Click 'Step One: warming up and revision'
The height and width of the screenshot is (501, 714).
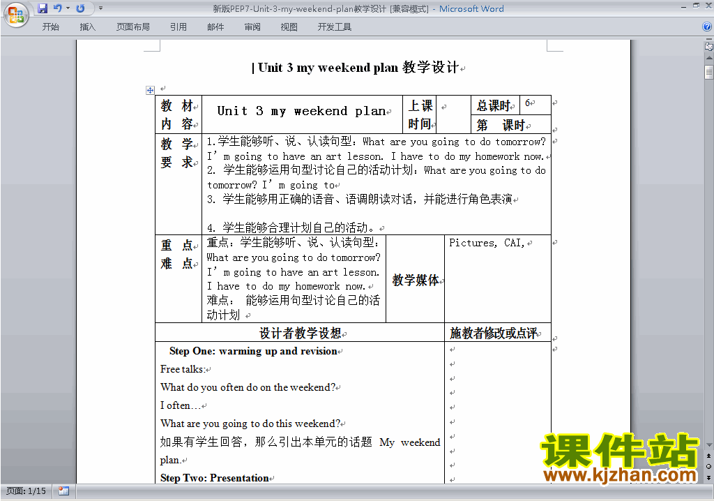coord(253,351)
